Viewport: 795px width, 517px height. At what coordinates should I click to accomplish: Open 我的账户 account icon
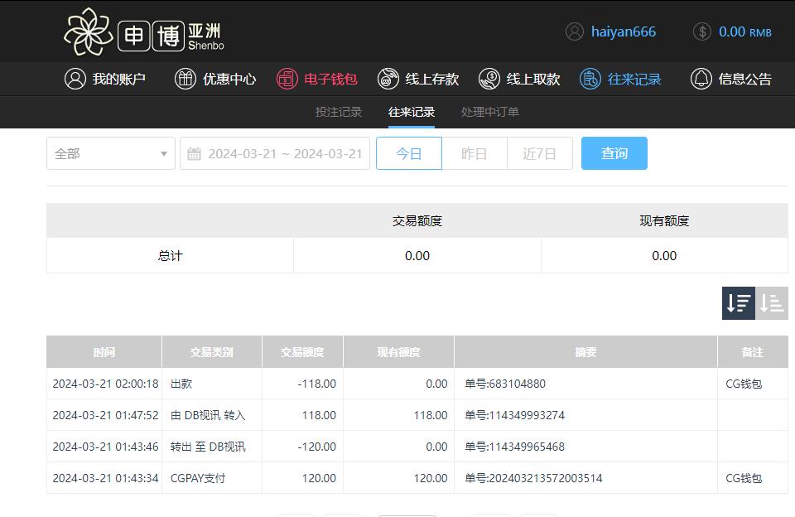75,79
